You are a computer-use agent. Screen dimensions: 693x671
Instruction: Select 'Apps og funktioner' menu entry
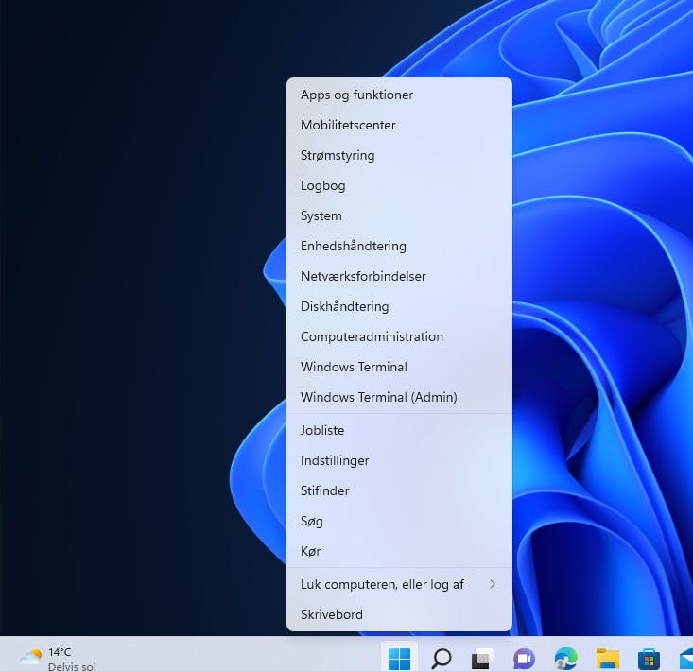[x=399, y=95]
